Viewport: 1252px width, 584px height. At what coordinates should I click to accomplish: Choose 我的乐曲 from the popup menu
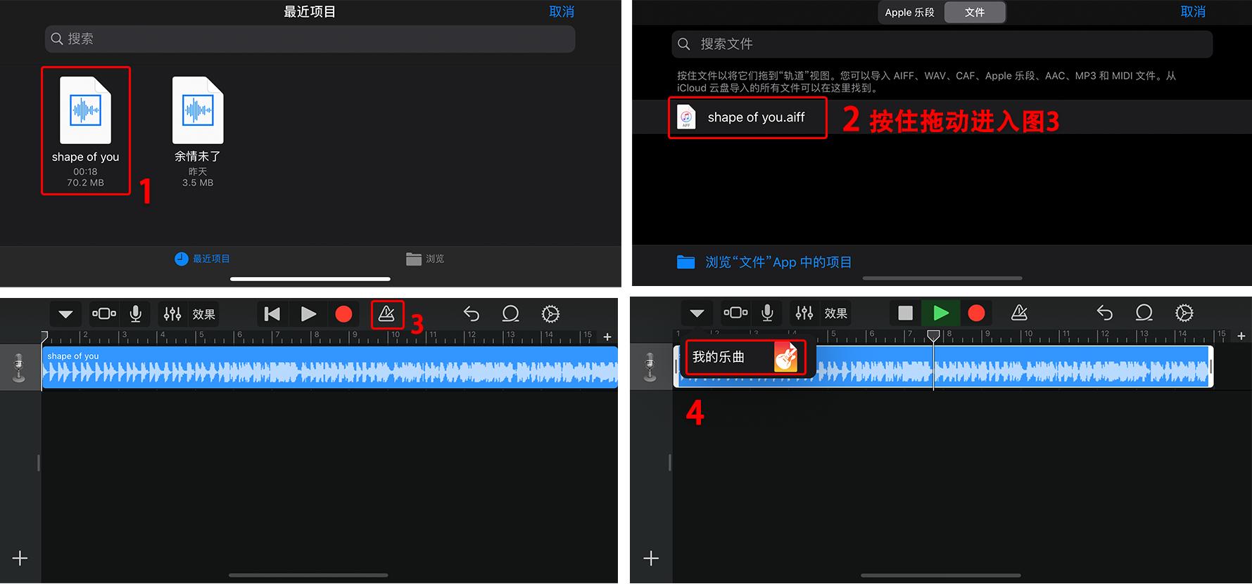745,357
